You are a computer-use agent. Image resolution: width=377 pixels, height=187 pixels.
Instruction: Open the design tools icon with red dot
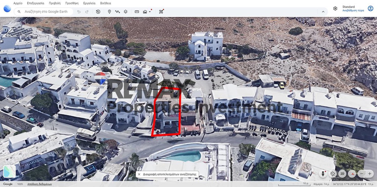(x=161, y=11)
